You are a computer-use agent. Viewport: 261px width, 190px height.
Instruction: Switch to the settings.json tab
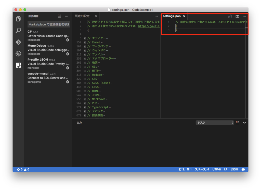click(172, 16)
